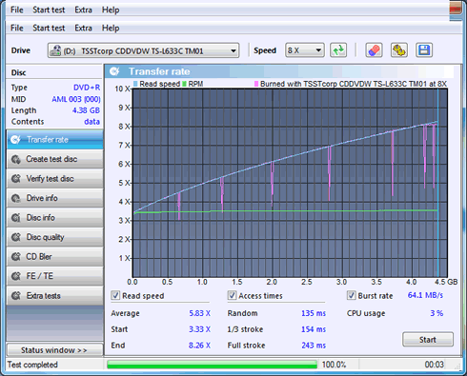Open the Help menu in the top menu bar
The width and height of the screenshot is (467, 376).
111,10
